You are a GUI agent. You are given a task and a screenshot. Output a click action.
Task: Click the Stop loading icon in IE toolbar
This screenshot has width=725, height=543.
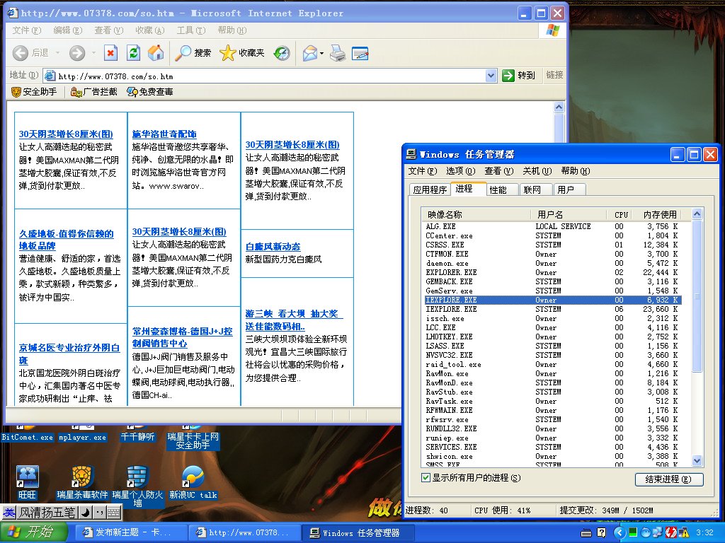click(x=110, y=53)
